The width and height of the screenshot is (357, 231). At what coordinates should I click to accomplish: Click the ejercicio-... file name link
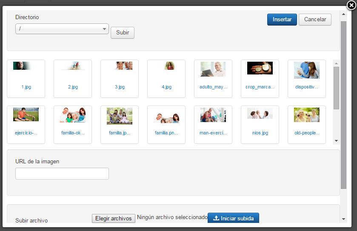tap(26, 133)
